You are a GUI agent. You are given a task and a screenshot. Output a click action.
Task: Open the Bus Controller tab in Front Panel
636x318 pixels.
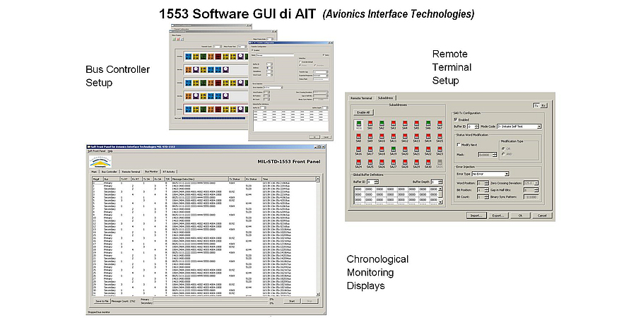(x=109, y=172)
